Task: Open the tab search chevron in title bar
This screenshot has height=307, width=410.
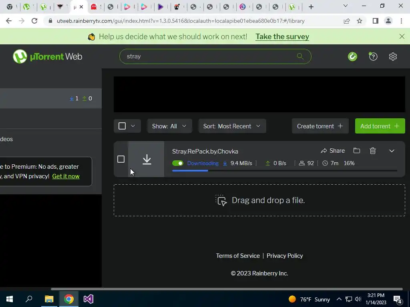Action: click(346, 6)
